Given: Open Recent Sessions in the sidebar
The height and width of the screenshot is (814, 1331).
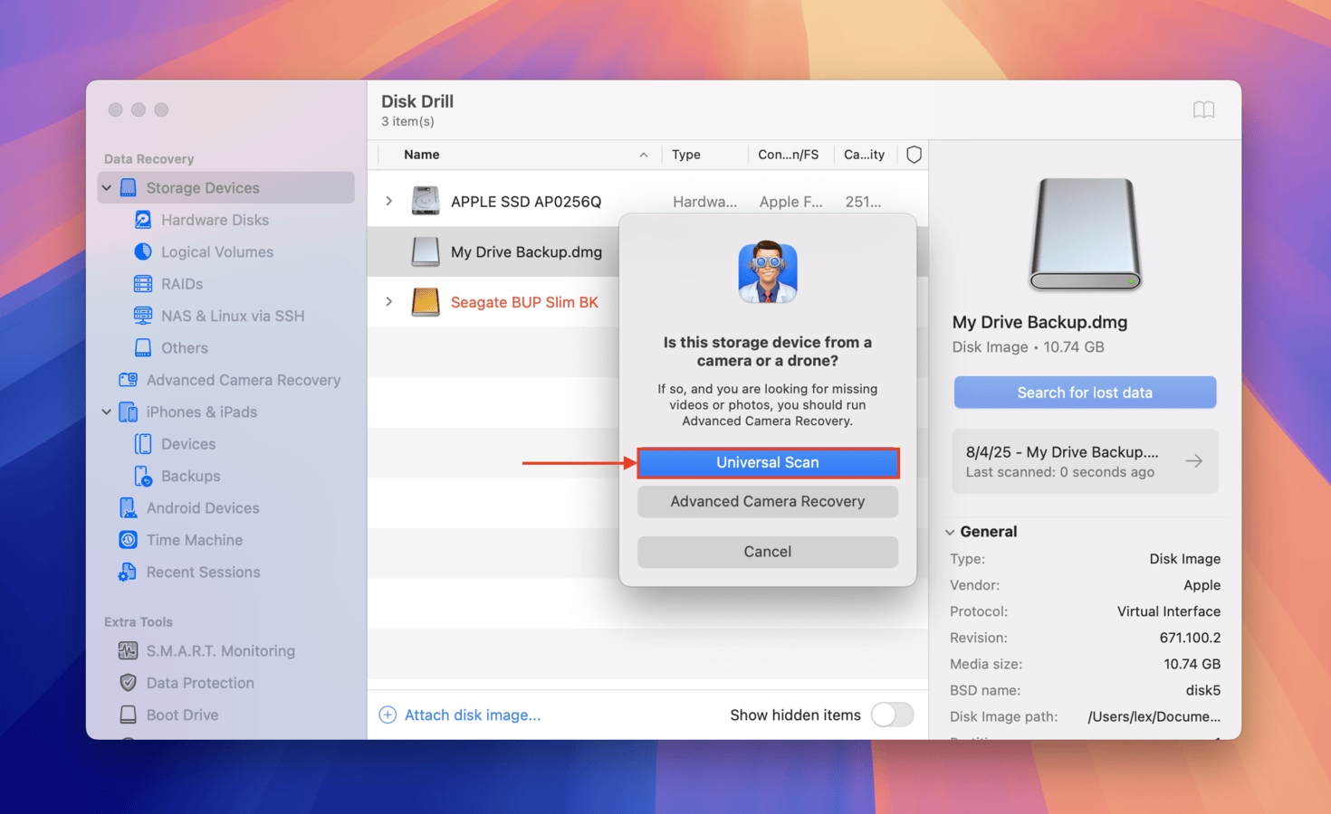Looking at the screenshot, I should [x=203, y=572].
